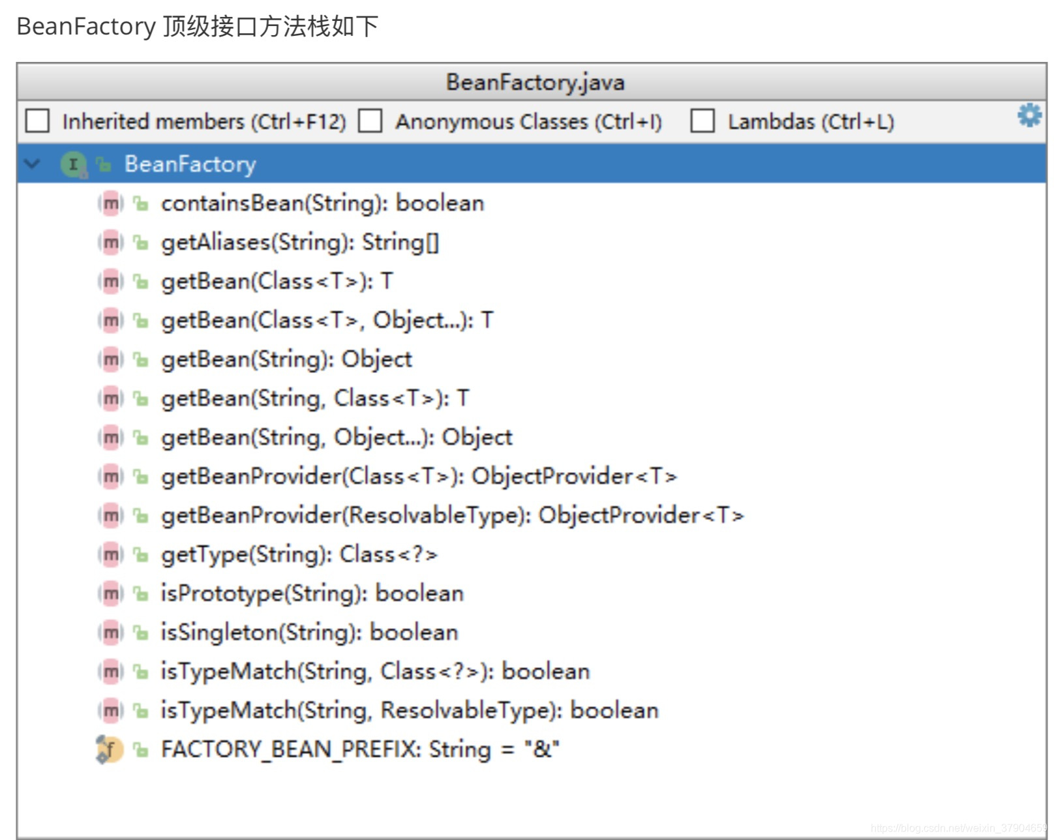
Task: Select FACTORY_BEAN_PREFIX: String = "&"
Action: coord(361,749)
